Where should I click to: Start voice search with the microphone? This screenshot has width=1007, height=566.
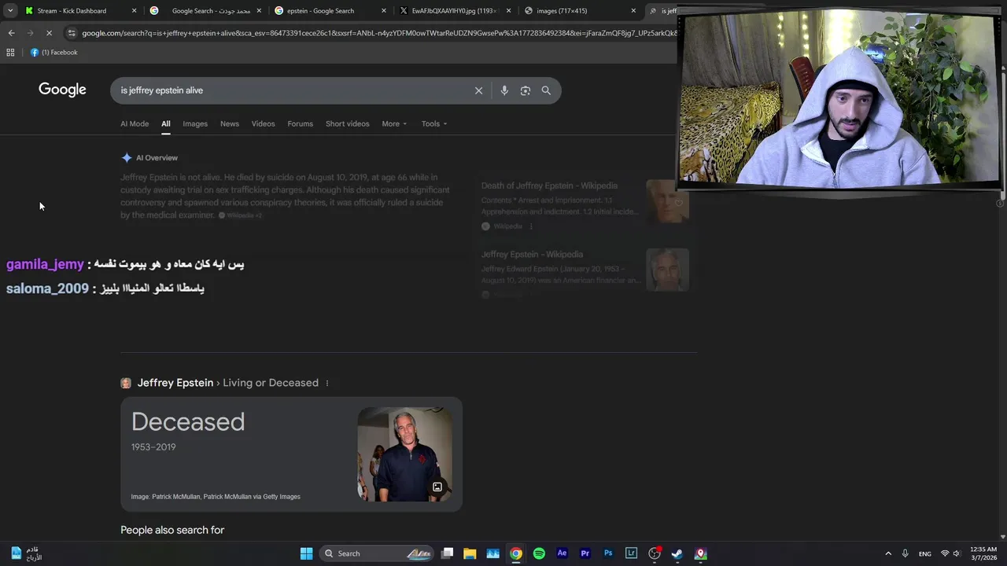504,90
